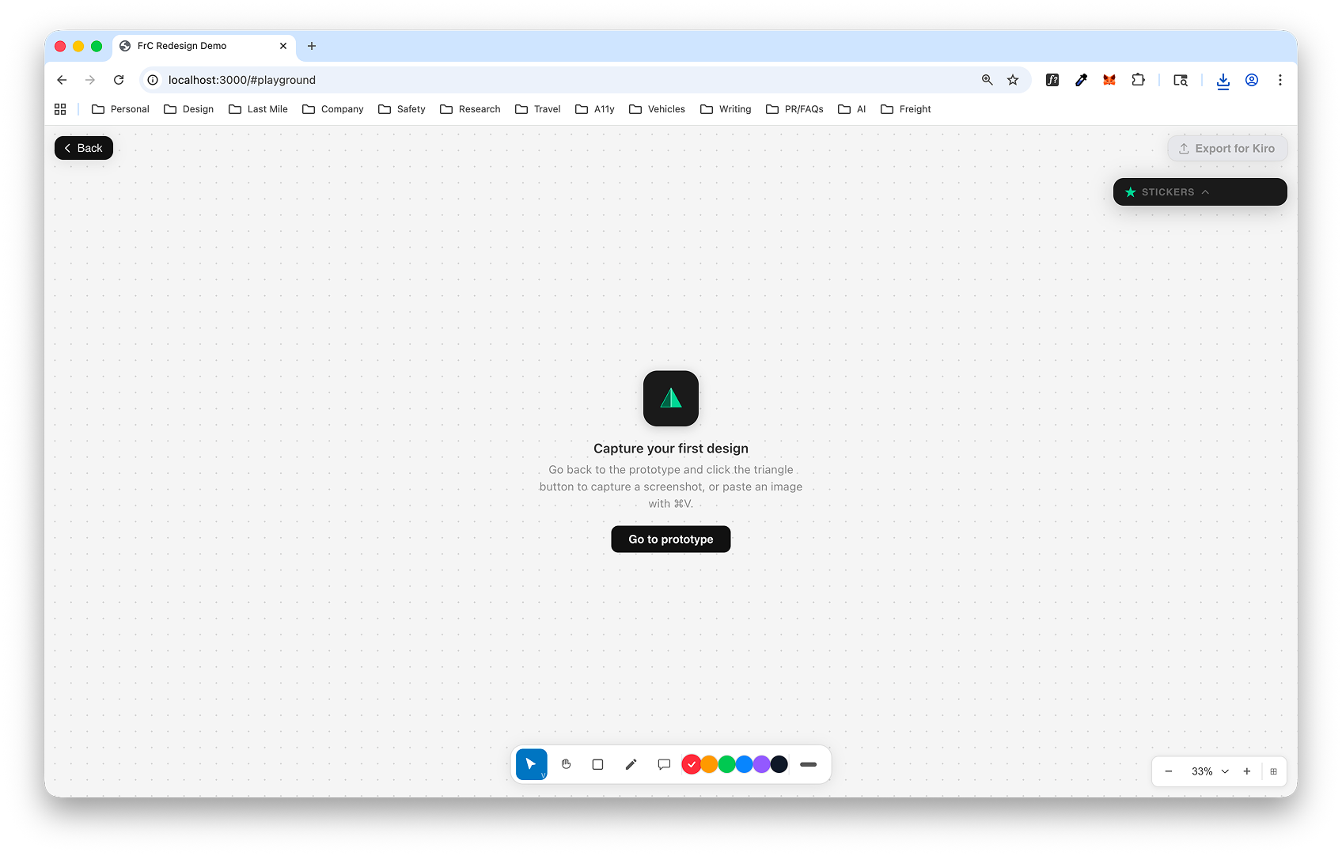Select the hand pan tool
Viewport: 1342px width, 856px height.
(564, 763)
